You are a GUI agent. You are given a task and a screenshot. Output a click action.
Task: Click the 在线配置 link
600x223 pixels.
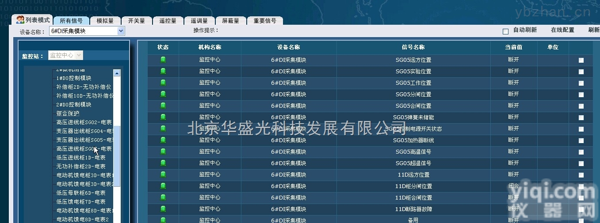(x=562, y=30)
